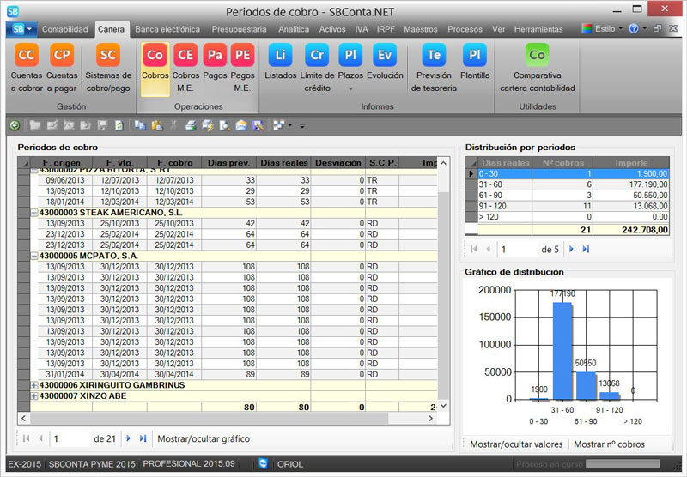
Task: Click the print icon in toolbar
Action: point(190,125)
